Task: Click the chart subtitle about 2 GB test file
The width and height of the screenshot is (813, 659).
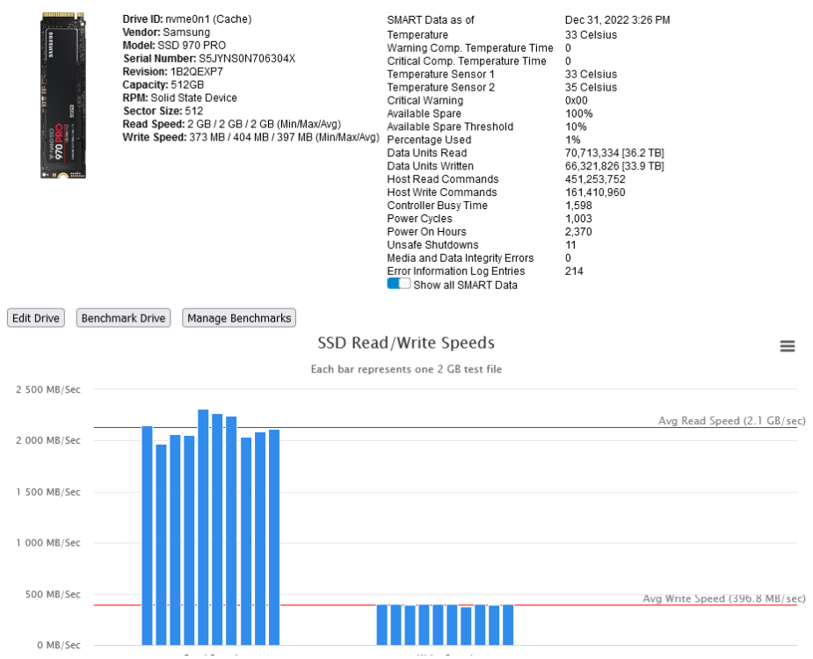Action: coord(406,369)
